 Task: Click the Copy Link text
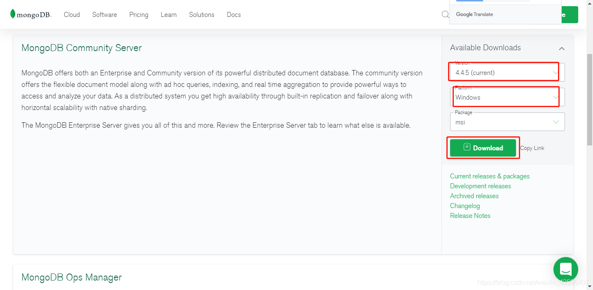coord(532,148)
